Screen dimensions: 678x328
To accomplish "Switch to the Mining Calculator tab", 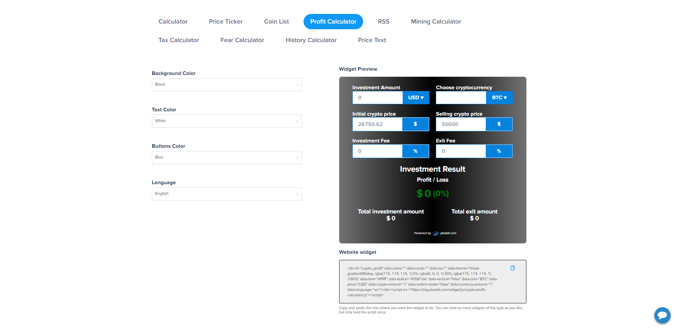I will coord(436,21).
